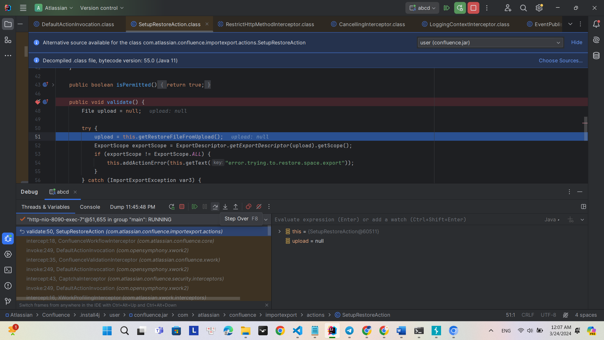Viewport: 604px width, 340px height.
Task: Expand evaluate expression history chevron
Action: [x=582, y=219]
